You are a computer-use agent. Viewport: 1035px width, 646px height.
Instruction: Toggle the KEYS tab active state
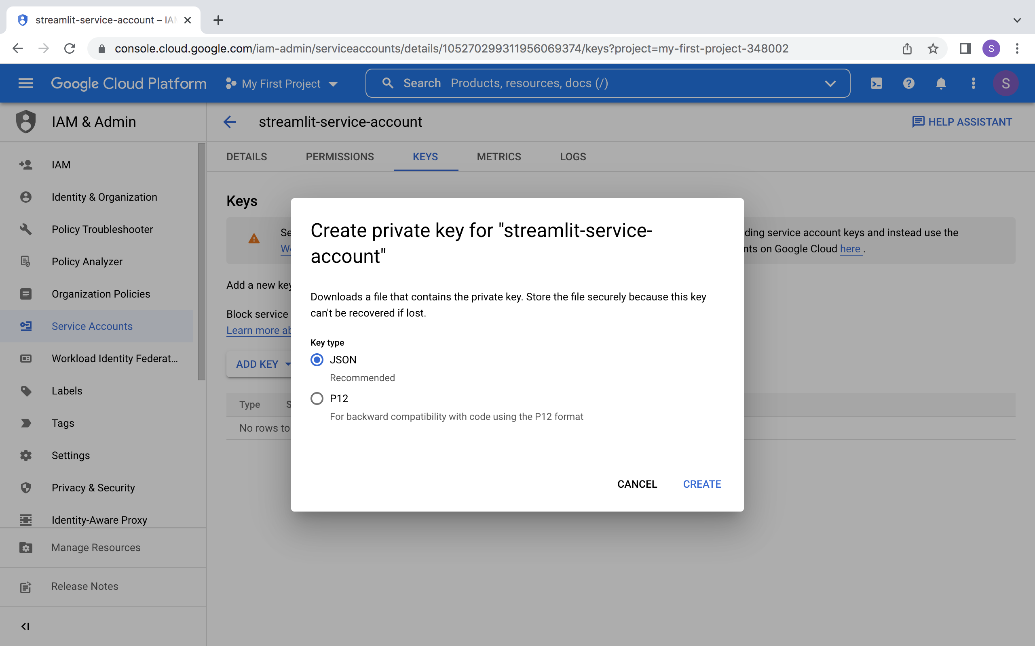[425, 157]
